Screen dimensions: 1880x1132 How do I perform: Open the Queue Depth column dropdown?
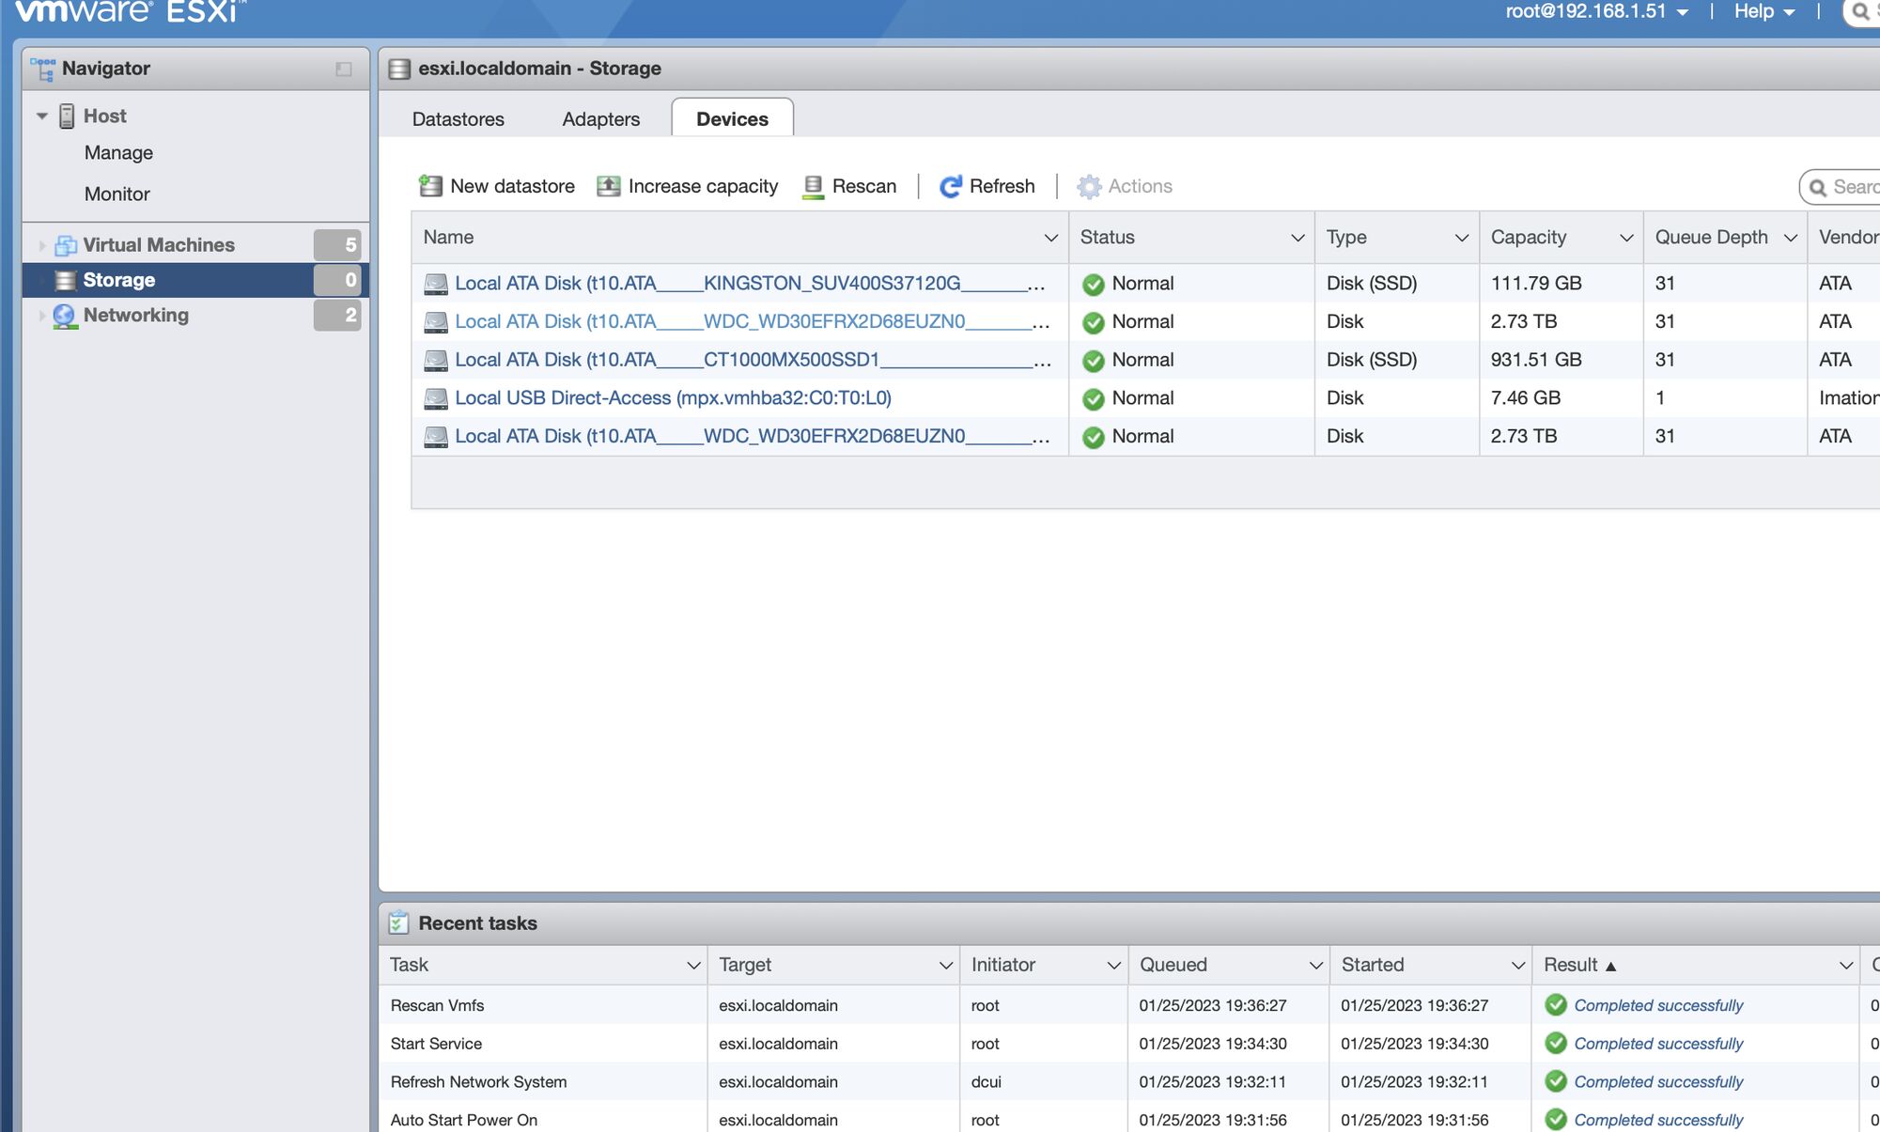pos(1791,238)
